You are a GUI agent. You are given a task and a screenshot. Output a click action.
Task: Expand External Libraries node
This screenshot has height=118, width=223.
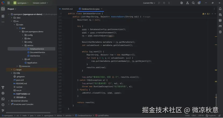click(x=9, y=101)
